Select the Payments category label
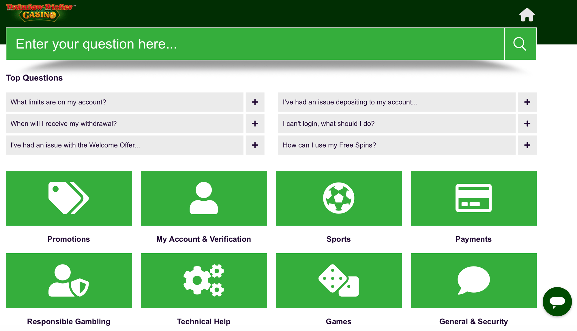Image resolution: width=577 pixels, height=331 pixels. coord(473,239)
